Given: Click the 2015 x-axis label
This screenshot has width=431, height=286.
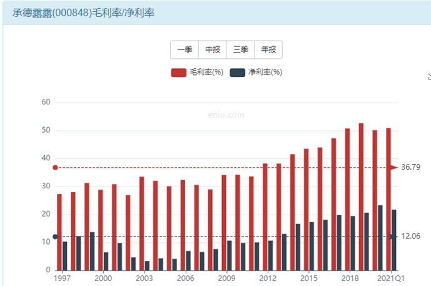Looking at the screenshot, I should [308, 278].
